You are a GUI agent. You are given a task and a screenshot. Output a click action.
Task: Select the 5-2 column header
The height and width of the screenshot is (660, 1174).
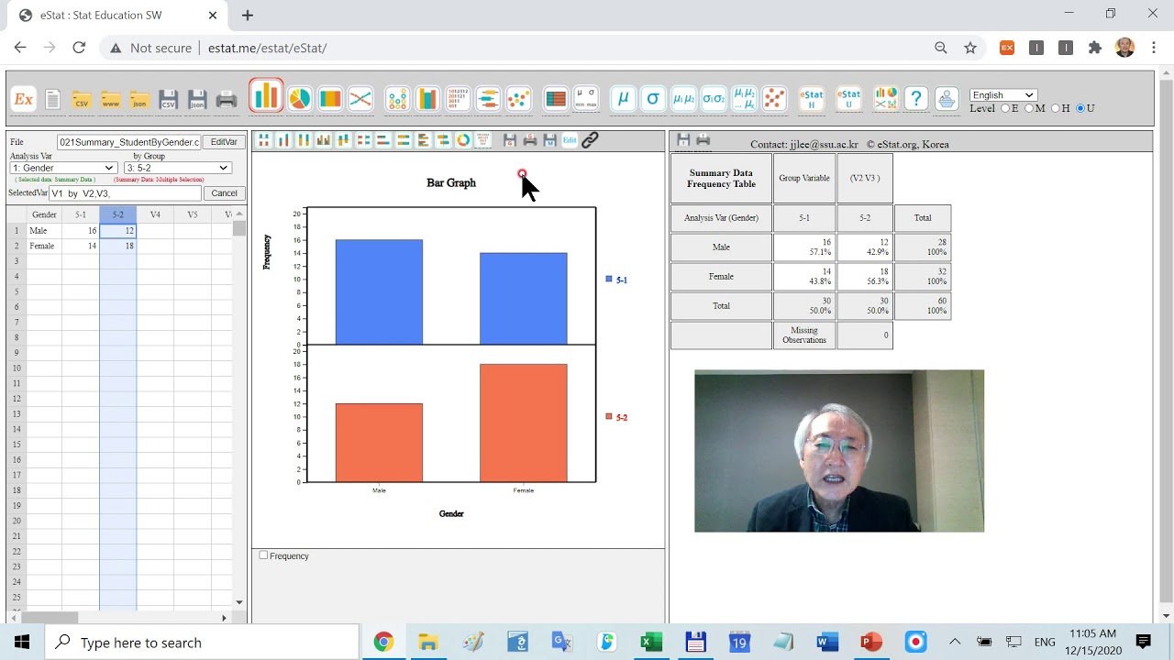click(118, 214)
